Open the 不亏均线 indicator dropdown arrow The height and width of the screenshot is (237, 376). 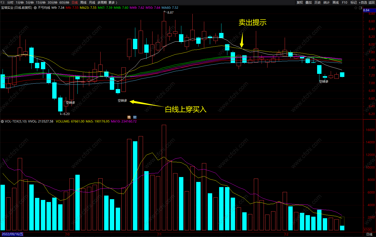pos(35,8)
